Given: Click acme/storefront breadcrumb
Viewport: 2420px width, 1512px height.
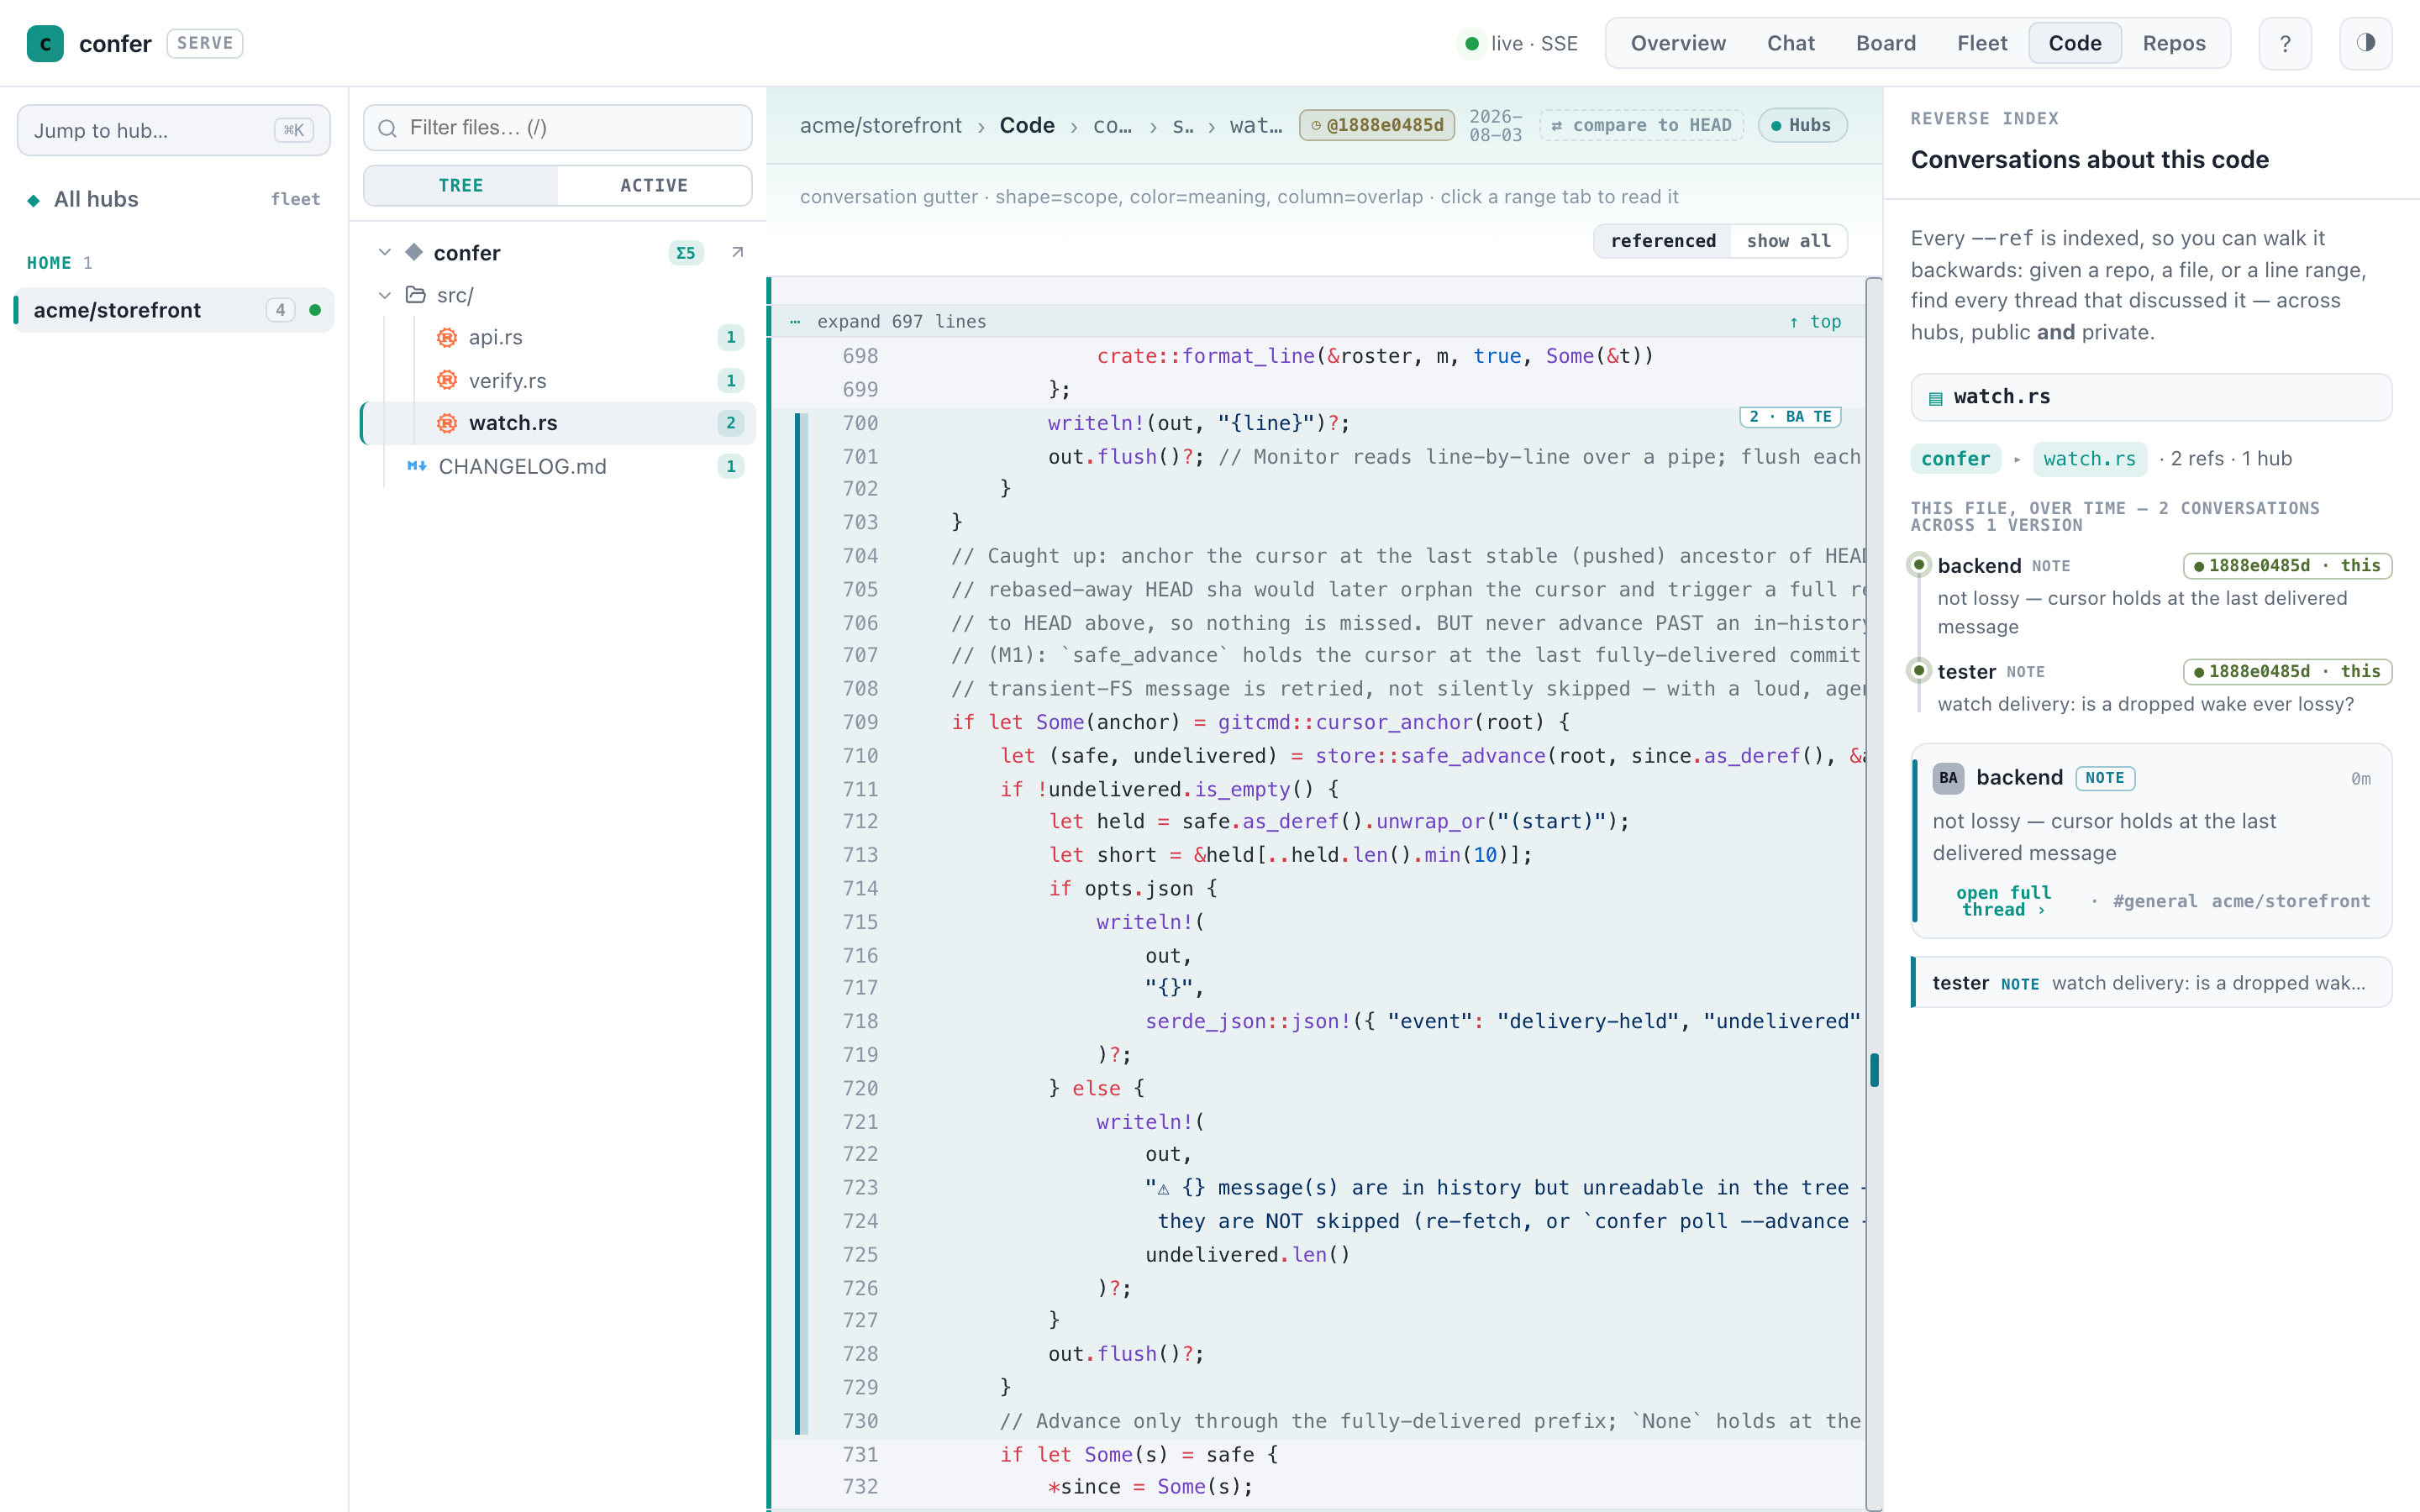Looking at the screenshot, I should pyautogui.click(x=880, y=125).
